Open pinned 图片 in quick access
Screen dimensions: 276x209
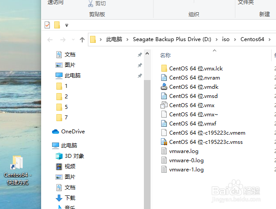pyautogui.click(x=66, y=65)
